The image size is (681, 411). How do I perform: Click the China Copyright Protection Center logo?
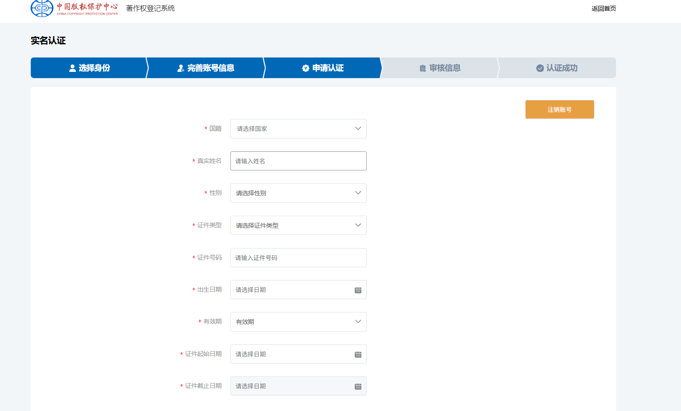click(74, 8)
